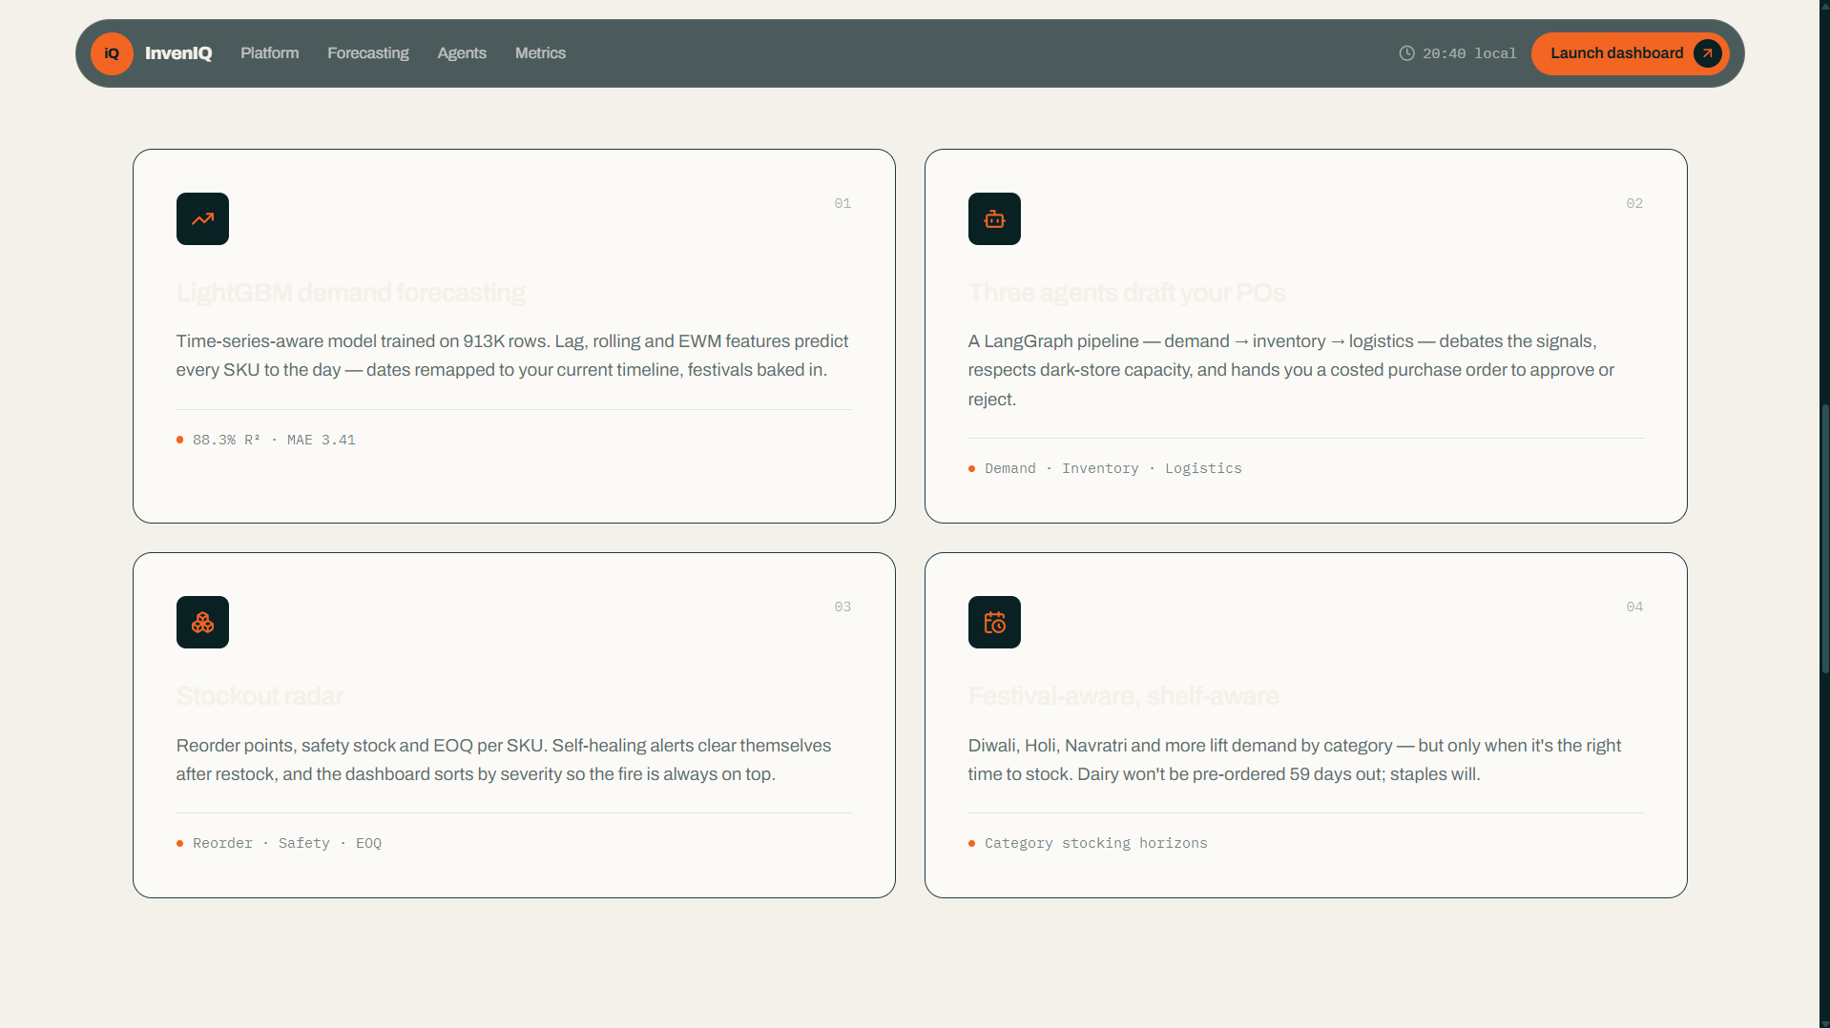
Task: Select the Three agents draft your POs heading
Action: [1127, 293]
